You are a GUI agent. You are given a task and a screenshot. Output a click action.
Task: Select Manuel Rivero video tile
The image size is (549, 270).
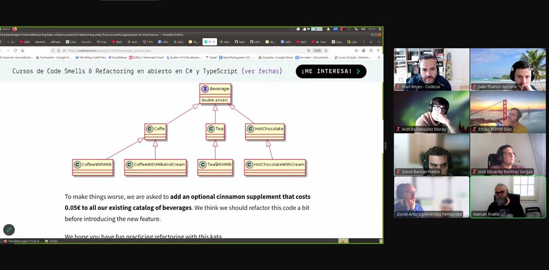(x=508, y=197)
